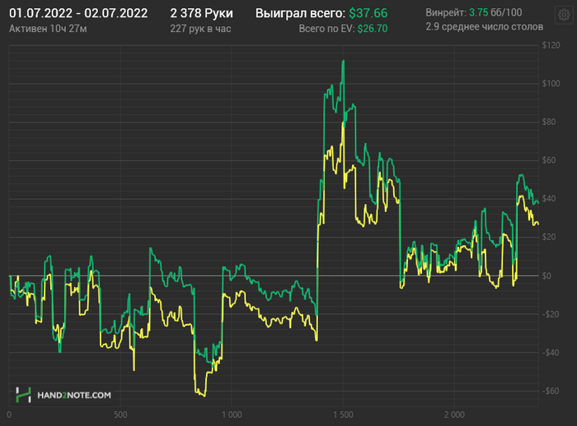Click the 'Активен 10ч 27м' active time
The height and width of the screenshot is (426, 577).
48,29
